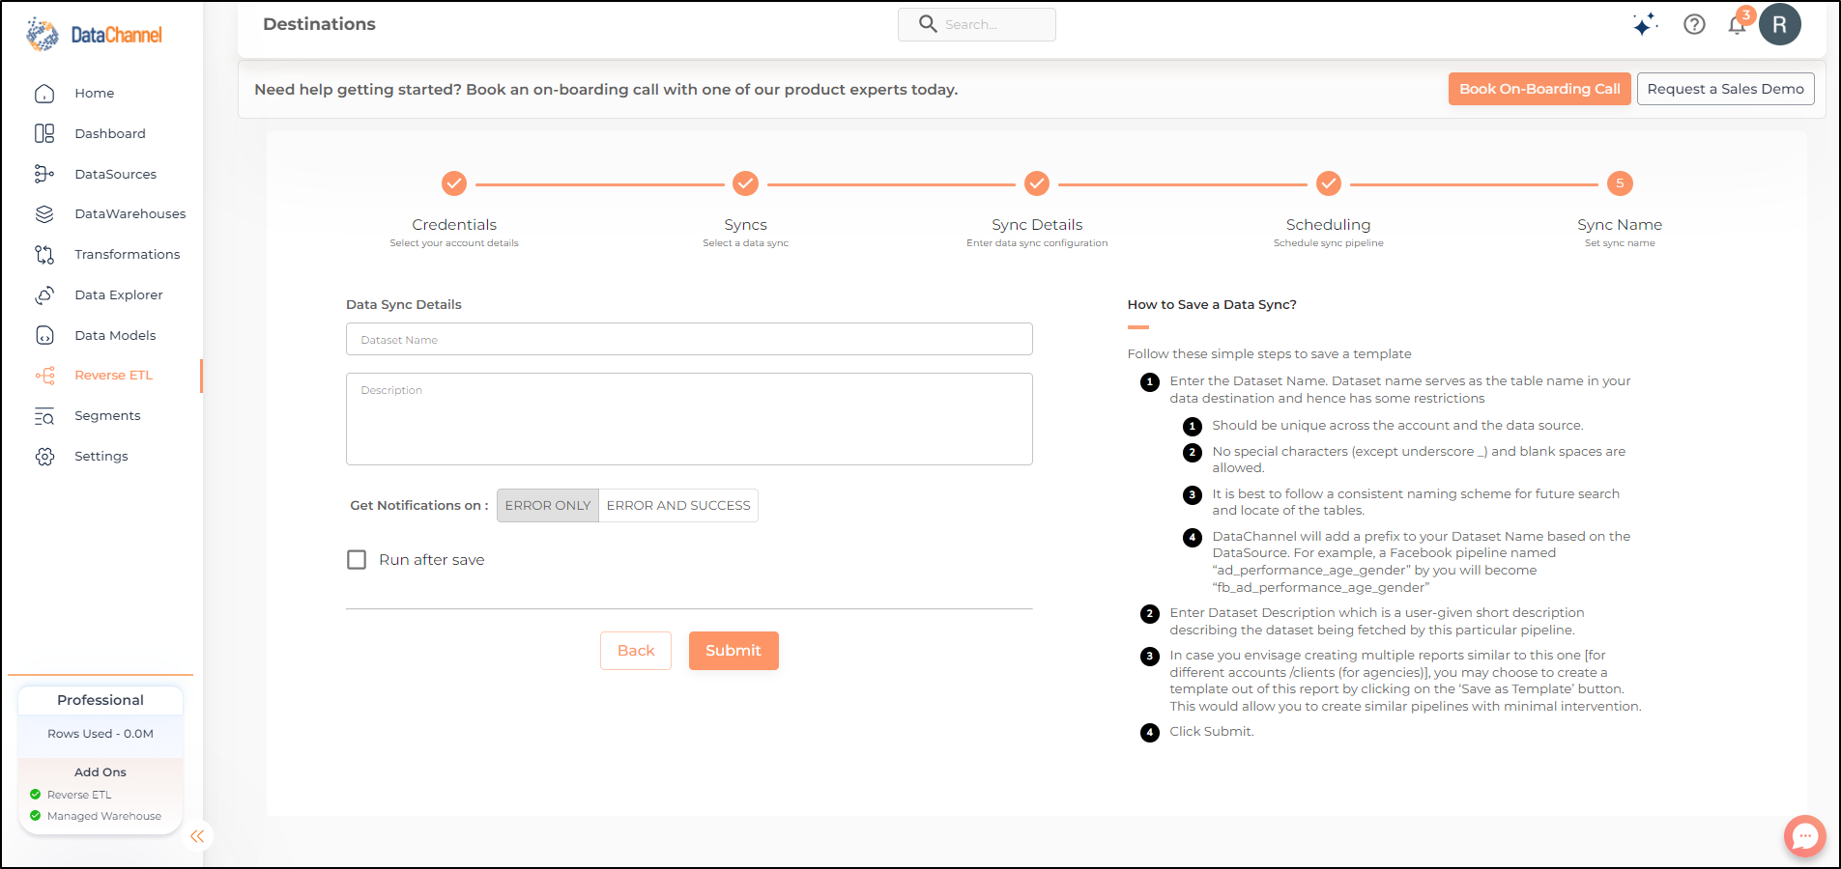This screenshot has height=869, width=1841.
Task: Click the DataChannel logo
Action: coord(95,35)
